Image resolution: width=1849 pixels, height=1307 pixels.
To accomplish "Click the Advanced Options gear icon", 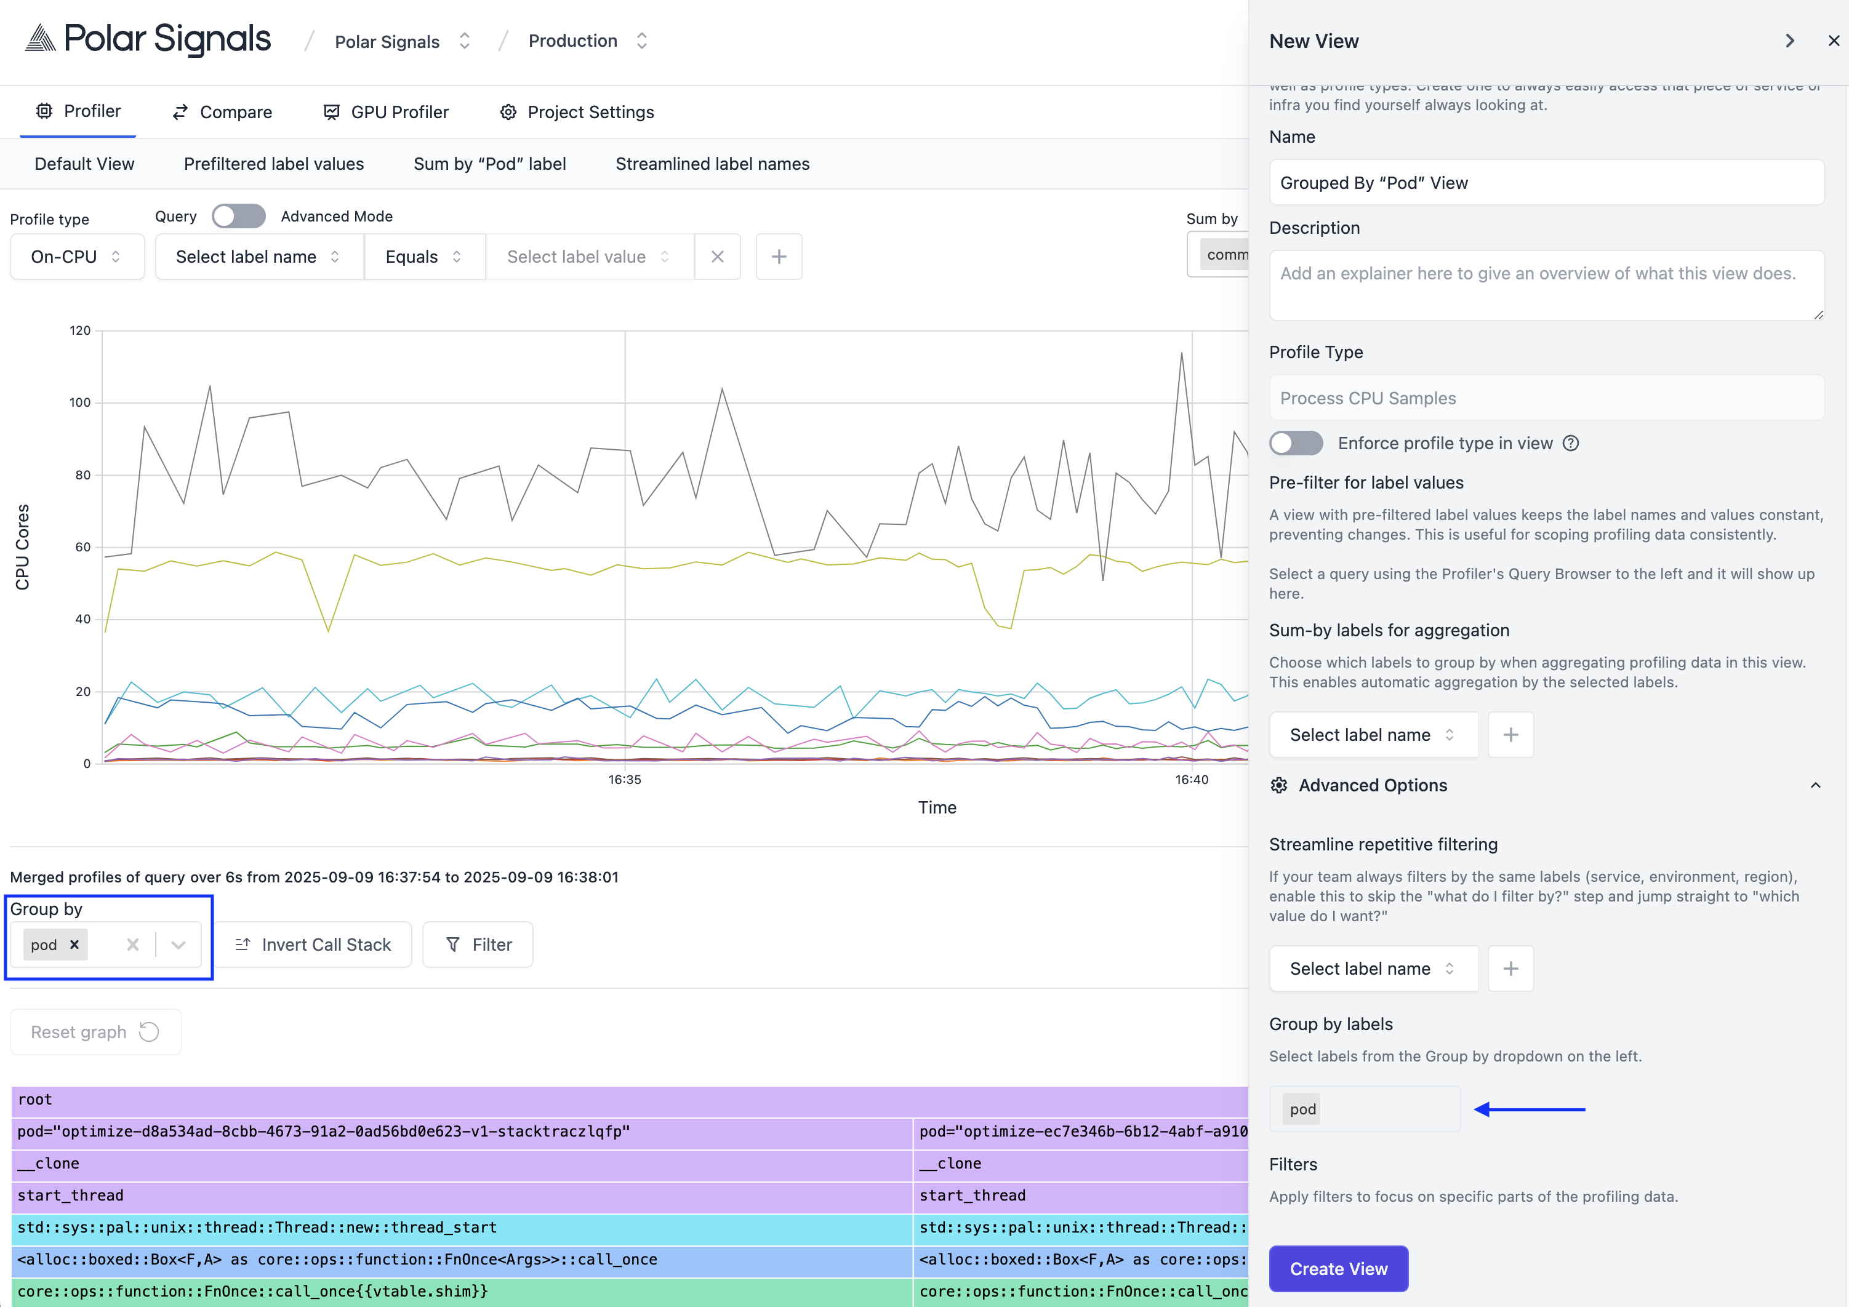I will 1279,785.
